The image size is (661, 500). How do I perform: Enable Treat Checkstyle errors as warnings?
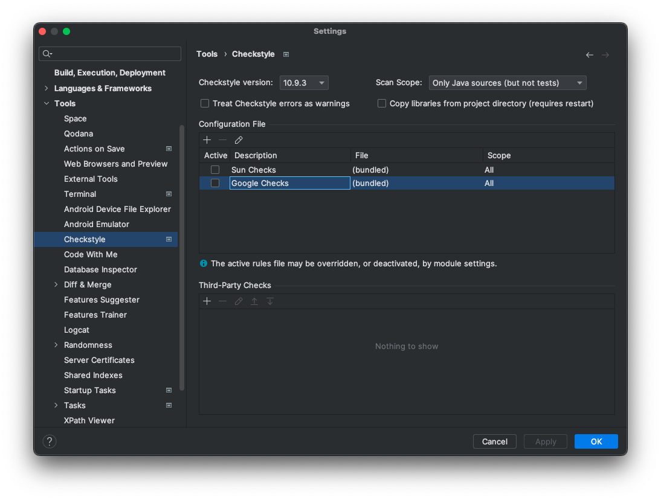pos(205,103)
